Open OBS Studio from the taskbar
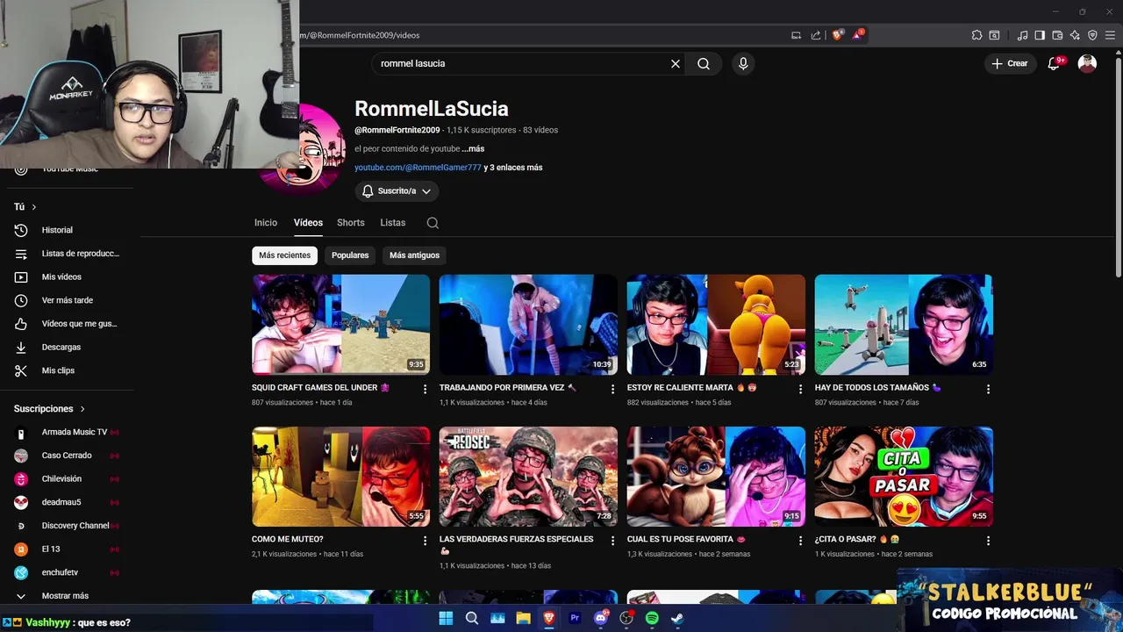This screenshot has width=1123, height=632. tap(626, 618)
